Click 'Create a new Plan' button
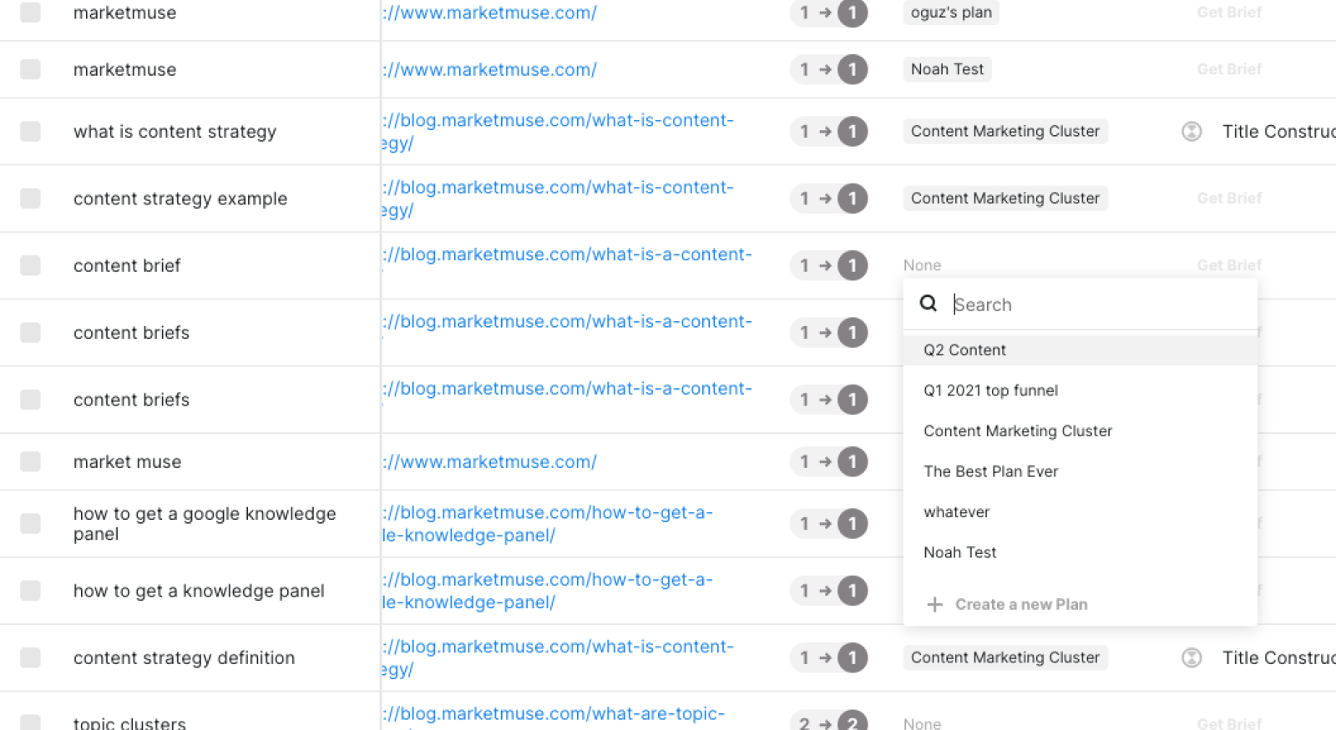The image size is (1336, 730). [1007, 604]
